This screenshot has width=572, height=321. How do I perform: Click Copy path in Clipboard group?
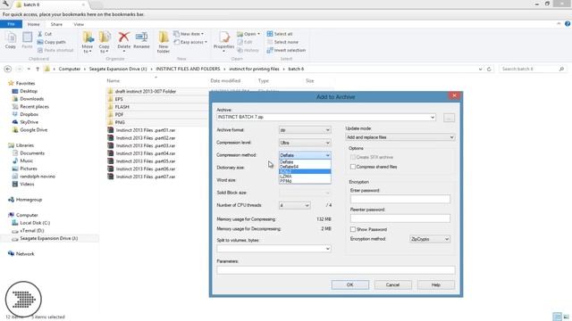tap(51, 42)
